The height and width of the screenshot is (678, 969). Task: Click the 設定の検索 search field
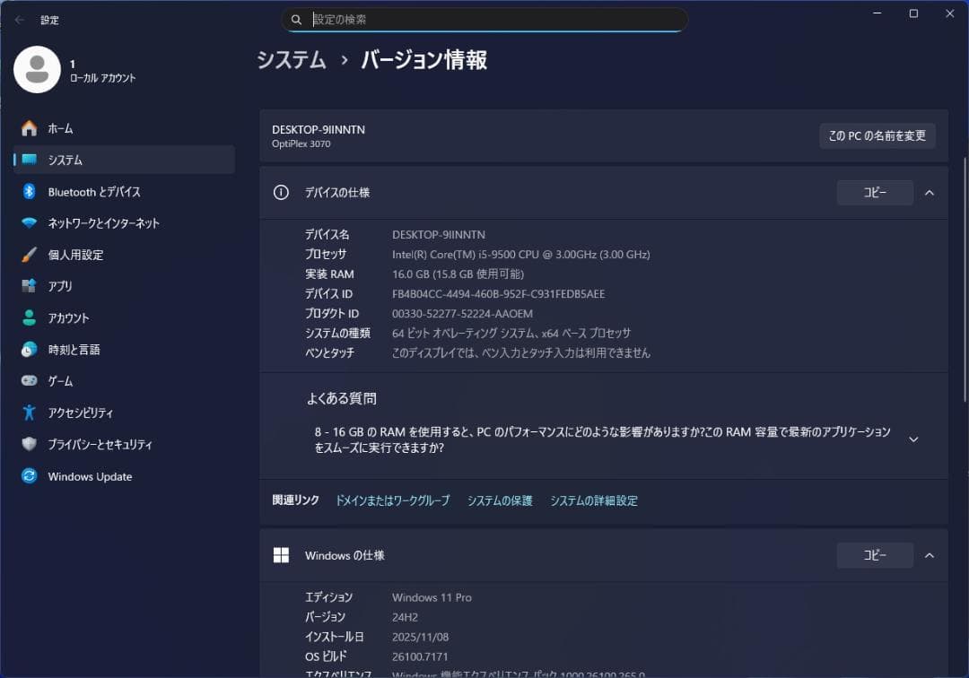(x=484, y=19)
